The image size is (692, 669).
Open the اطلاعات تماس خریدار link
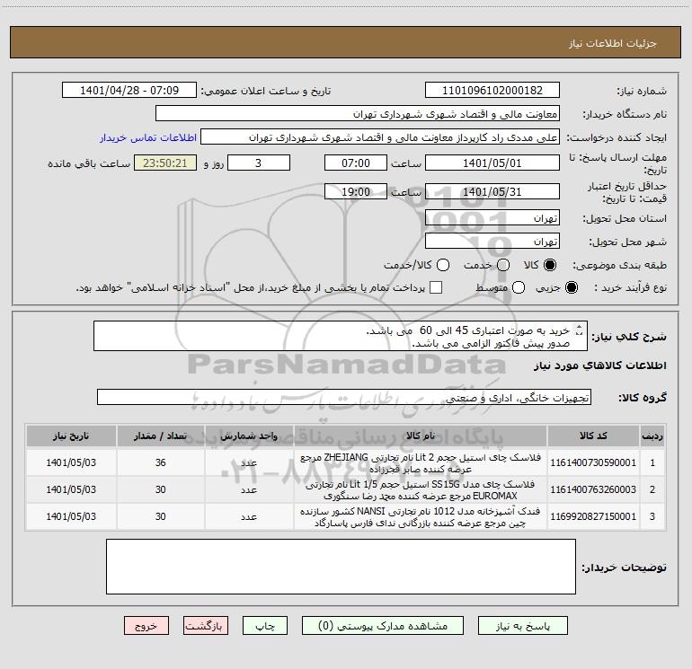[x=148, y=137]
